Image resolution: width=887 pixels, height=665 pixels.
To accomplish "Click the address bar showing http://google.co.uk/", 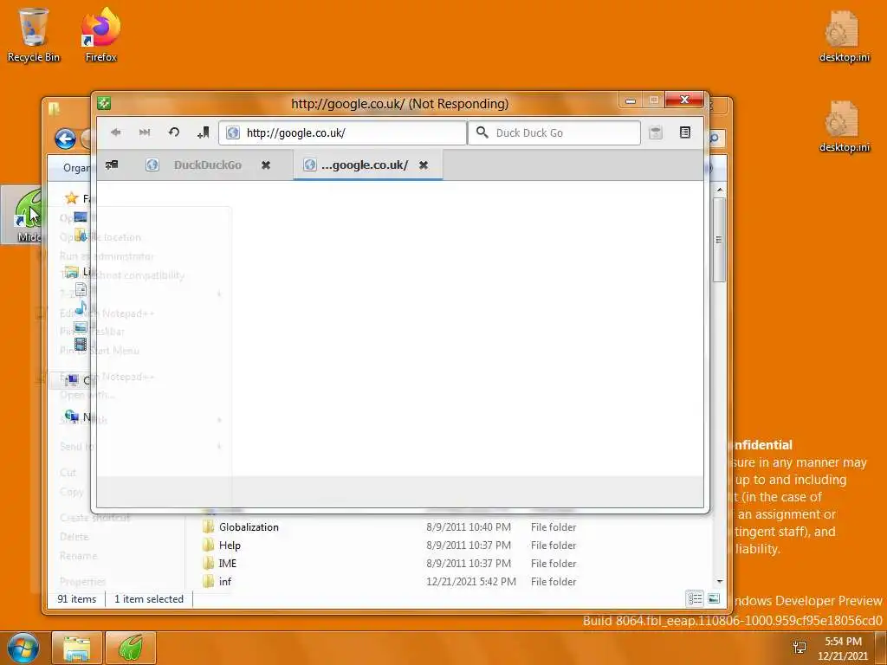I will (342, 132).
